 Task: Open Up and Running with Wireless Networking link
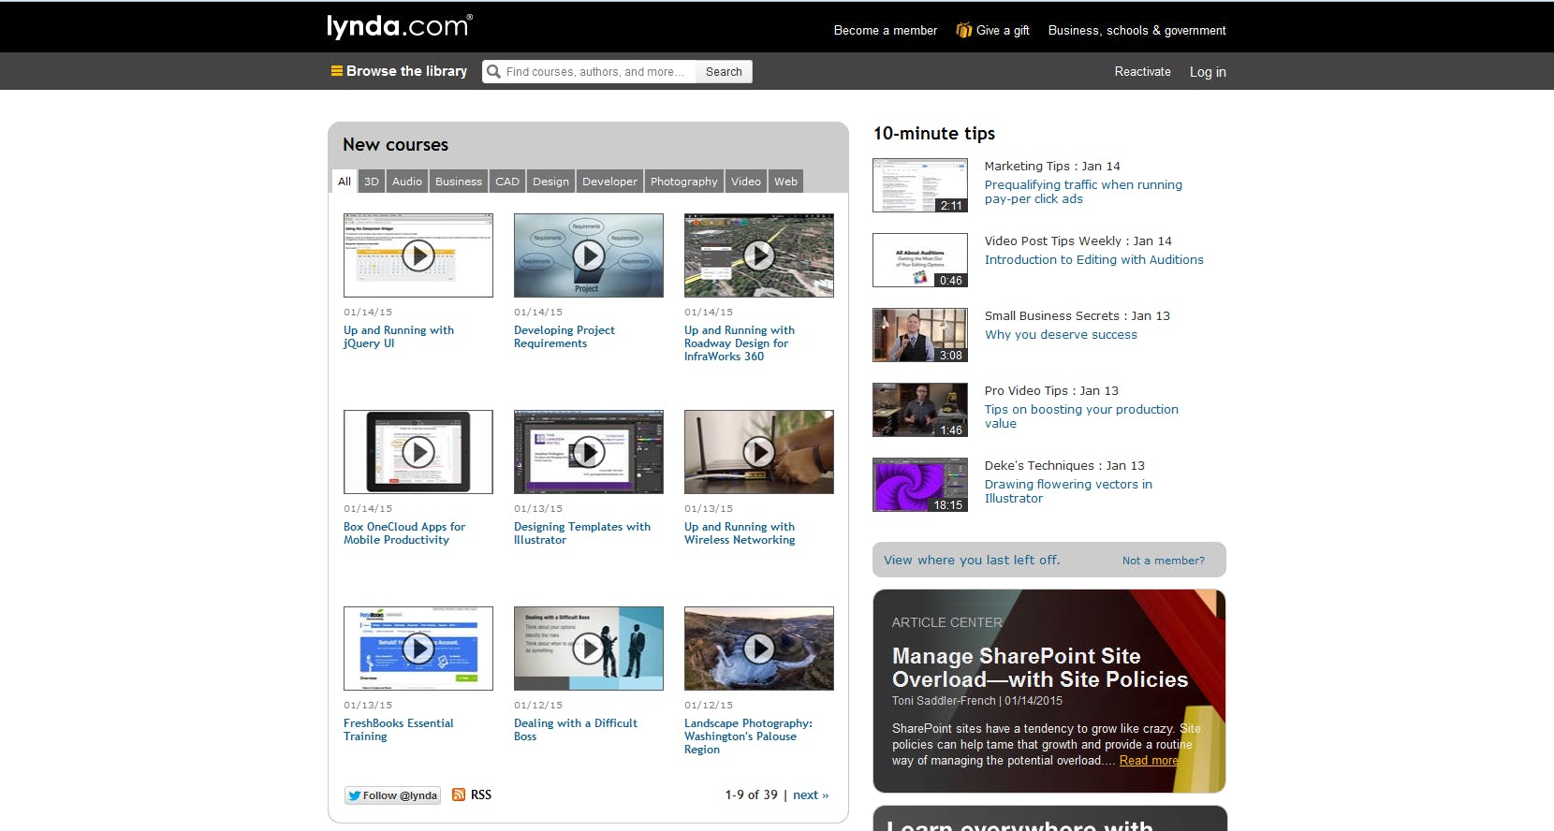tap(740, 533)
